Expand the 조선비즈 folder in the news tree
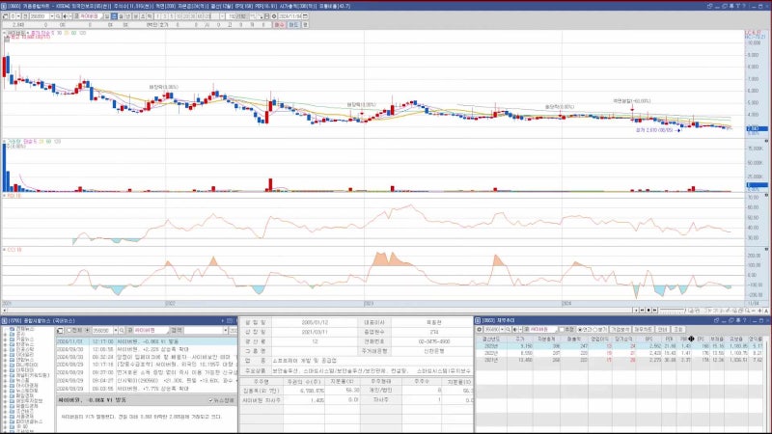Viewport: 772px width, 434px height. pos(5,411)
